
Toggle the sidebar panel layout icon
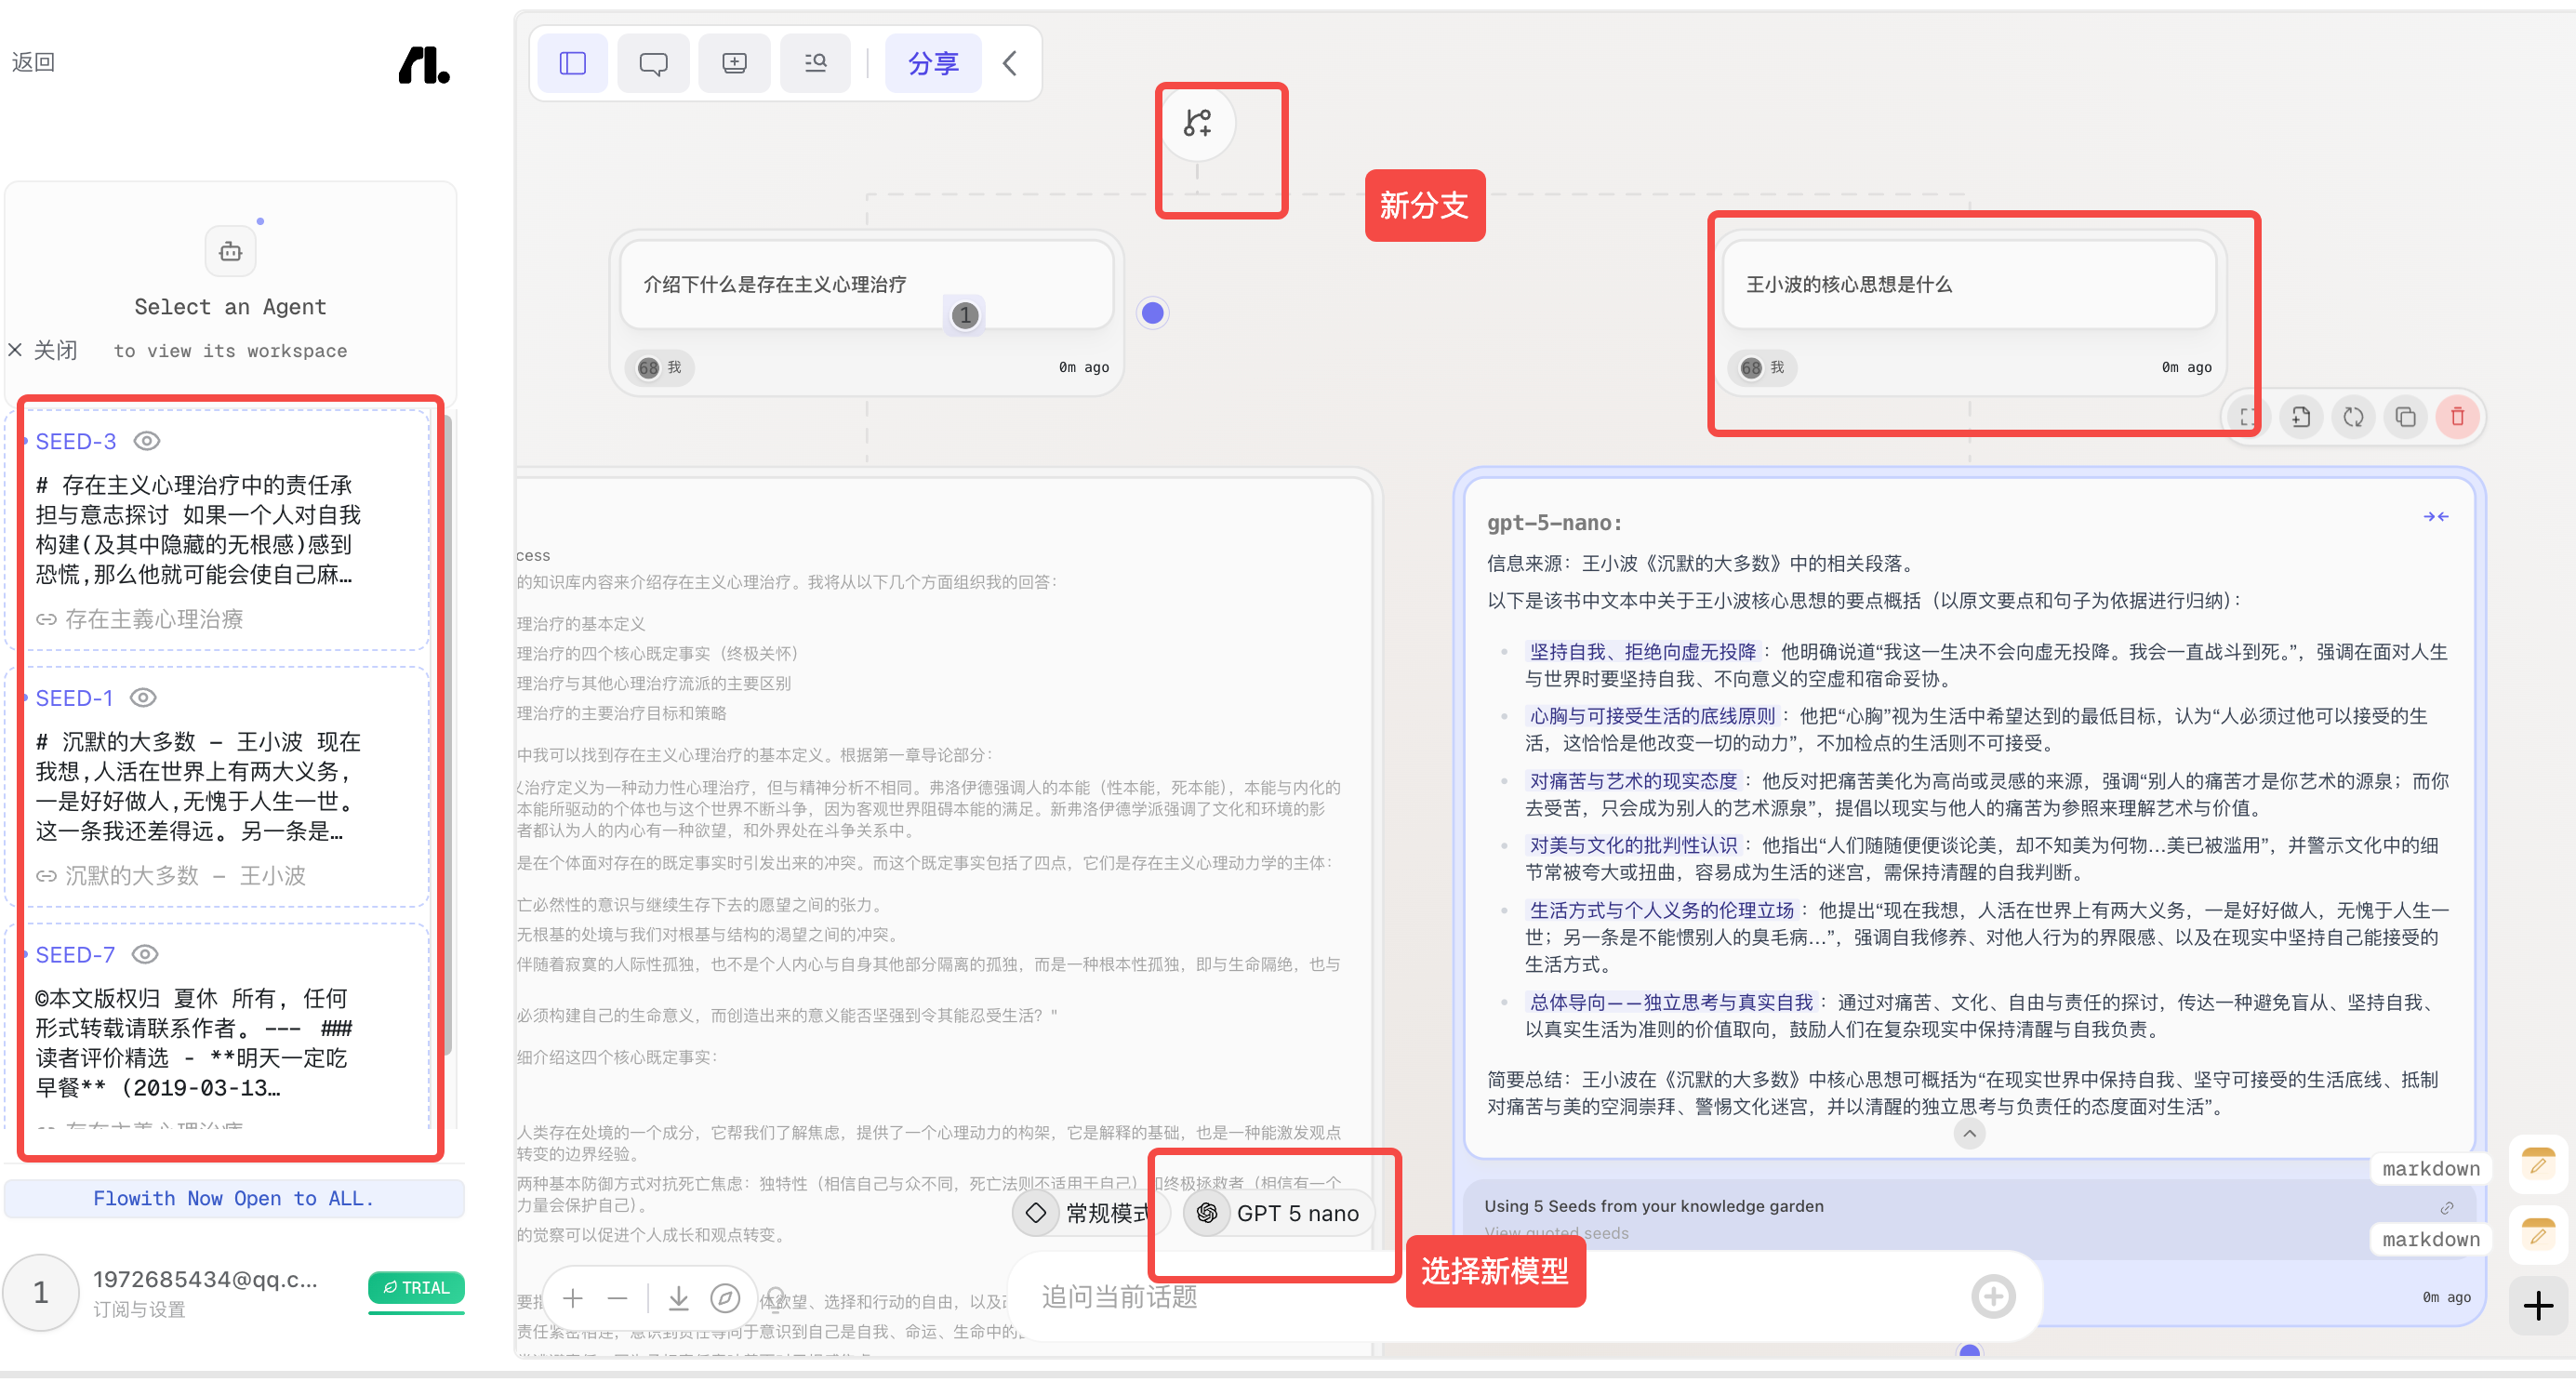pyautogui.click(x=572, y=63)
